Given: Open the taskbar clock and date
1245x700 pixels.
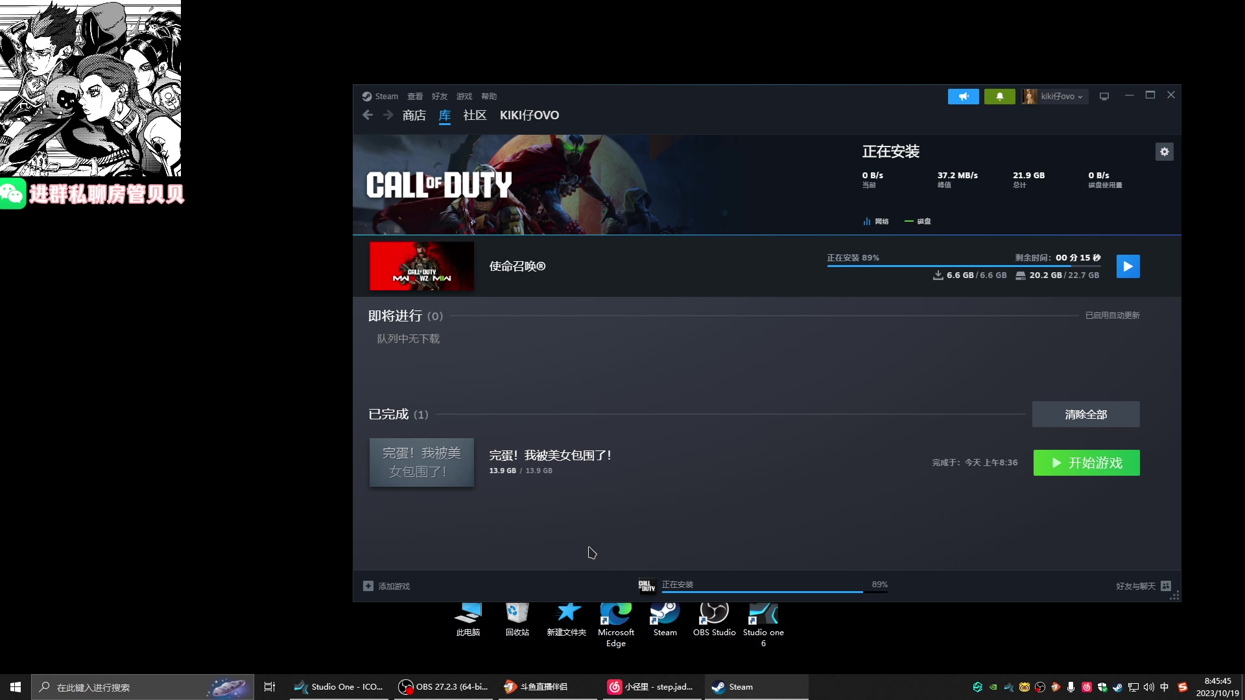Looking at the screenshot, I should 1217,687.
